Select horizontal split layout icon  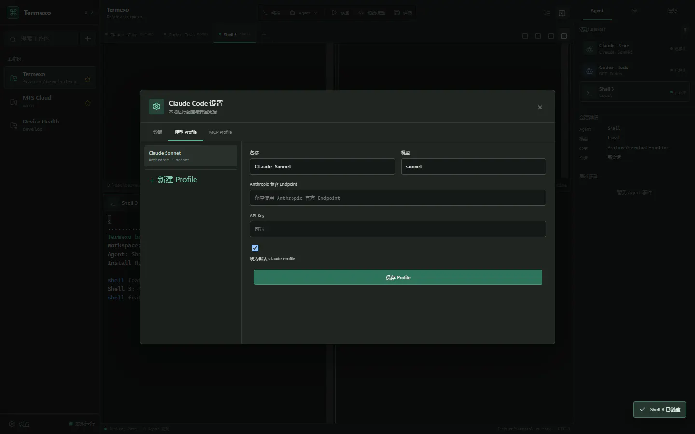click(x=551, y=36)
